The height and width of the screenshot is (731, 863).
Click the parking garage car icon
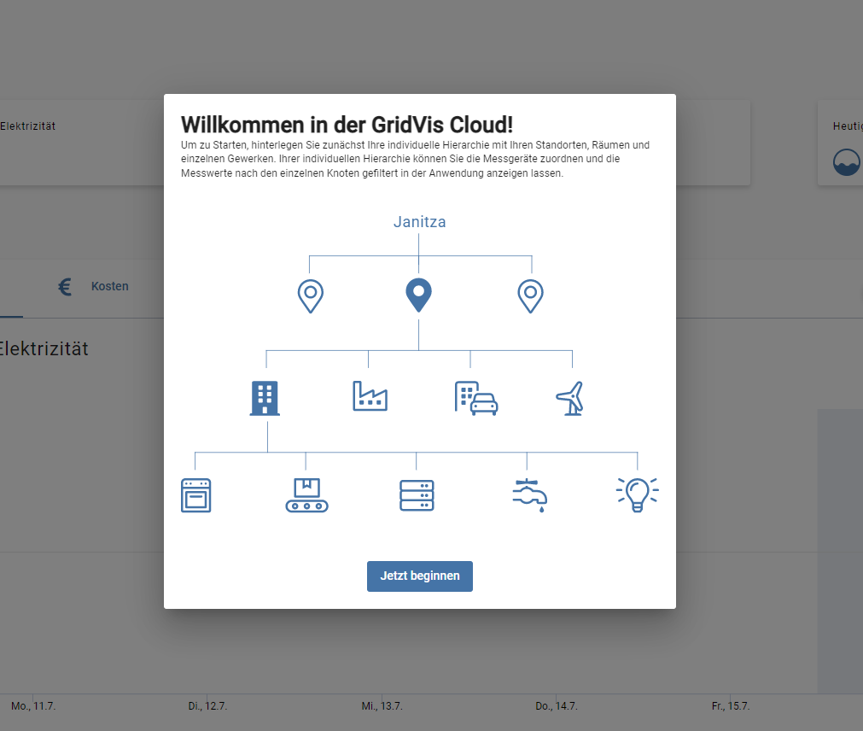[x=475, y=398]
